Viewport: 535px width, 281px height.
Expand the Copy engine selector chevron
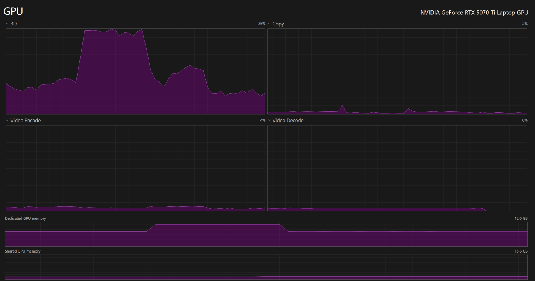269,24
